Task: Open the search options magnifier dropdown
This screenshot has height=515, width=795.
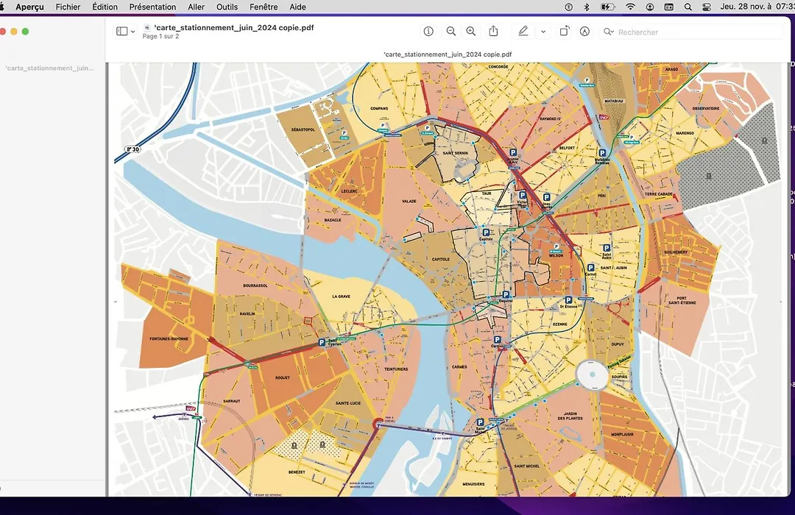Action: (x=609, y=32)
